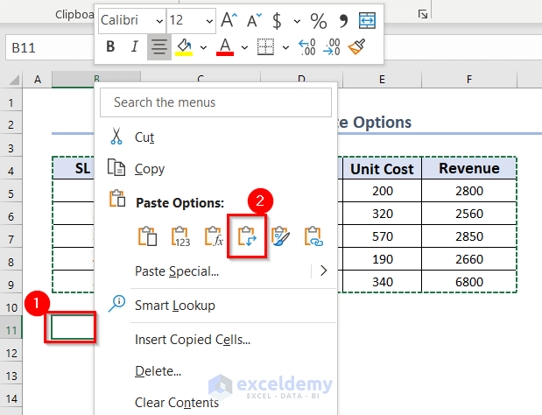Choose Cut from context menu

coord(144,137)
